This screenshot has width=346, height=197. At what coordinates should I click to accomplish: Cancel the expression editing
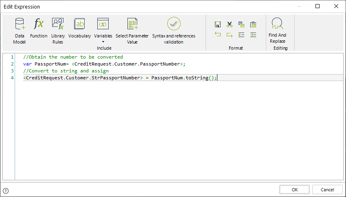click(x=327, y=190)
